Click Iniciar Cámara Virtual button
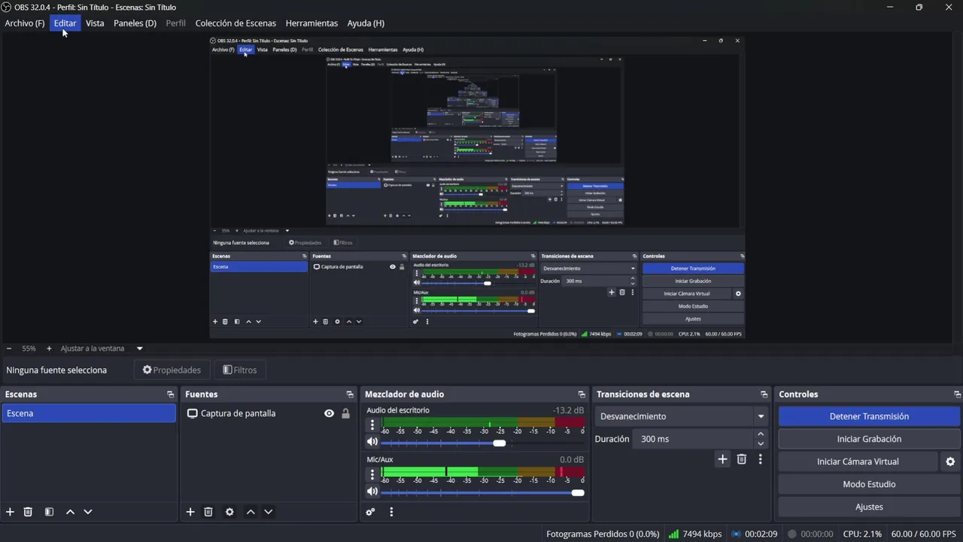The width and height of the screenshot is (963, 542). (858, 461)
